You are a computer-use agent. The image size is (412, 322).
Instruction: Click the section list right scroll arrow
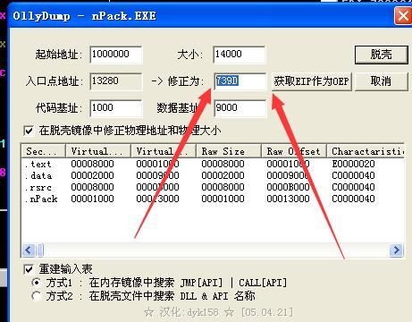(396, 250)
